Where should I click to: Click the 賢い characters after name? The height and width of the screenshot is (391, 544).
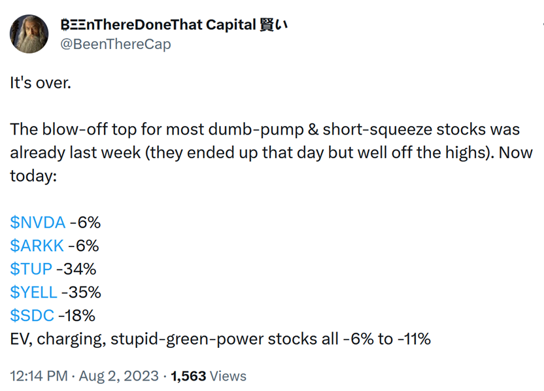coord(274,25)
